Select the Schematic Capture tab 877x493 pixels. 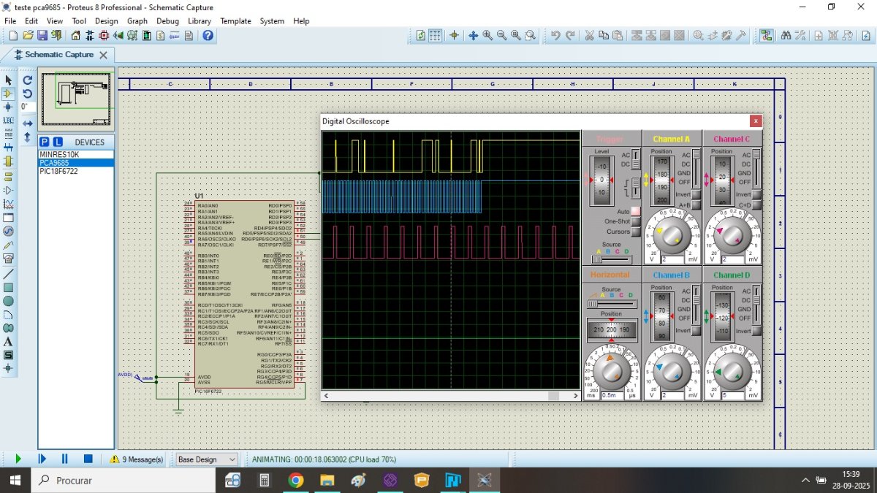coord(58,55)
